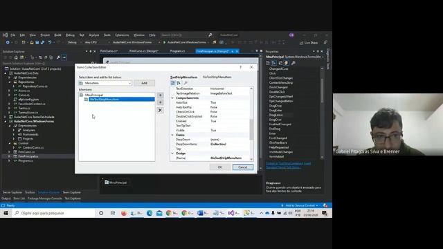Click the Cancel button
The image size is (443, 249).
click(243, 167)
